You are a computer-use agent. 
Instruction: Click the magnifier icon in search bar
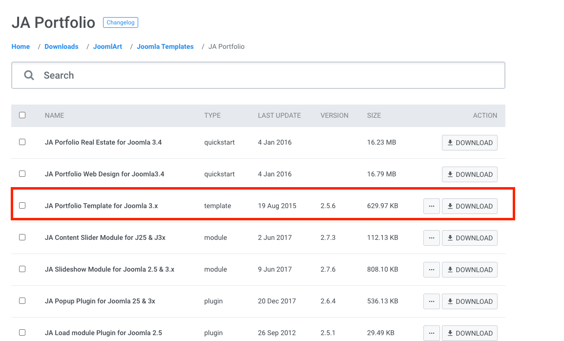click(x=29, y=75)
